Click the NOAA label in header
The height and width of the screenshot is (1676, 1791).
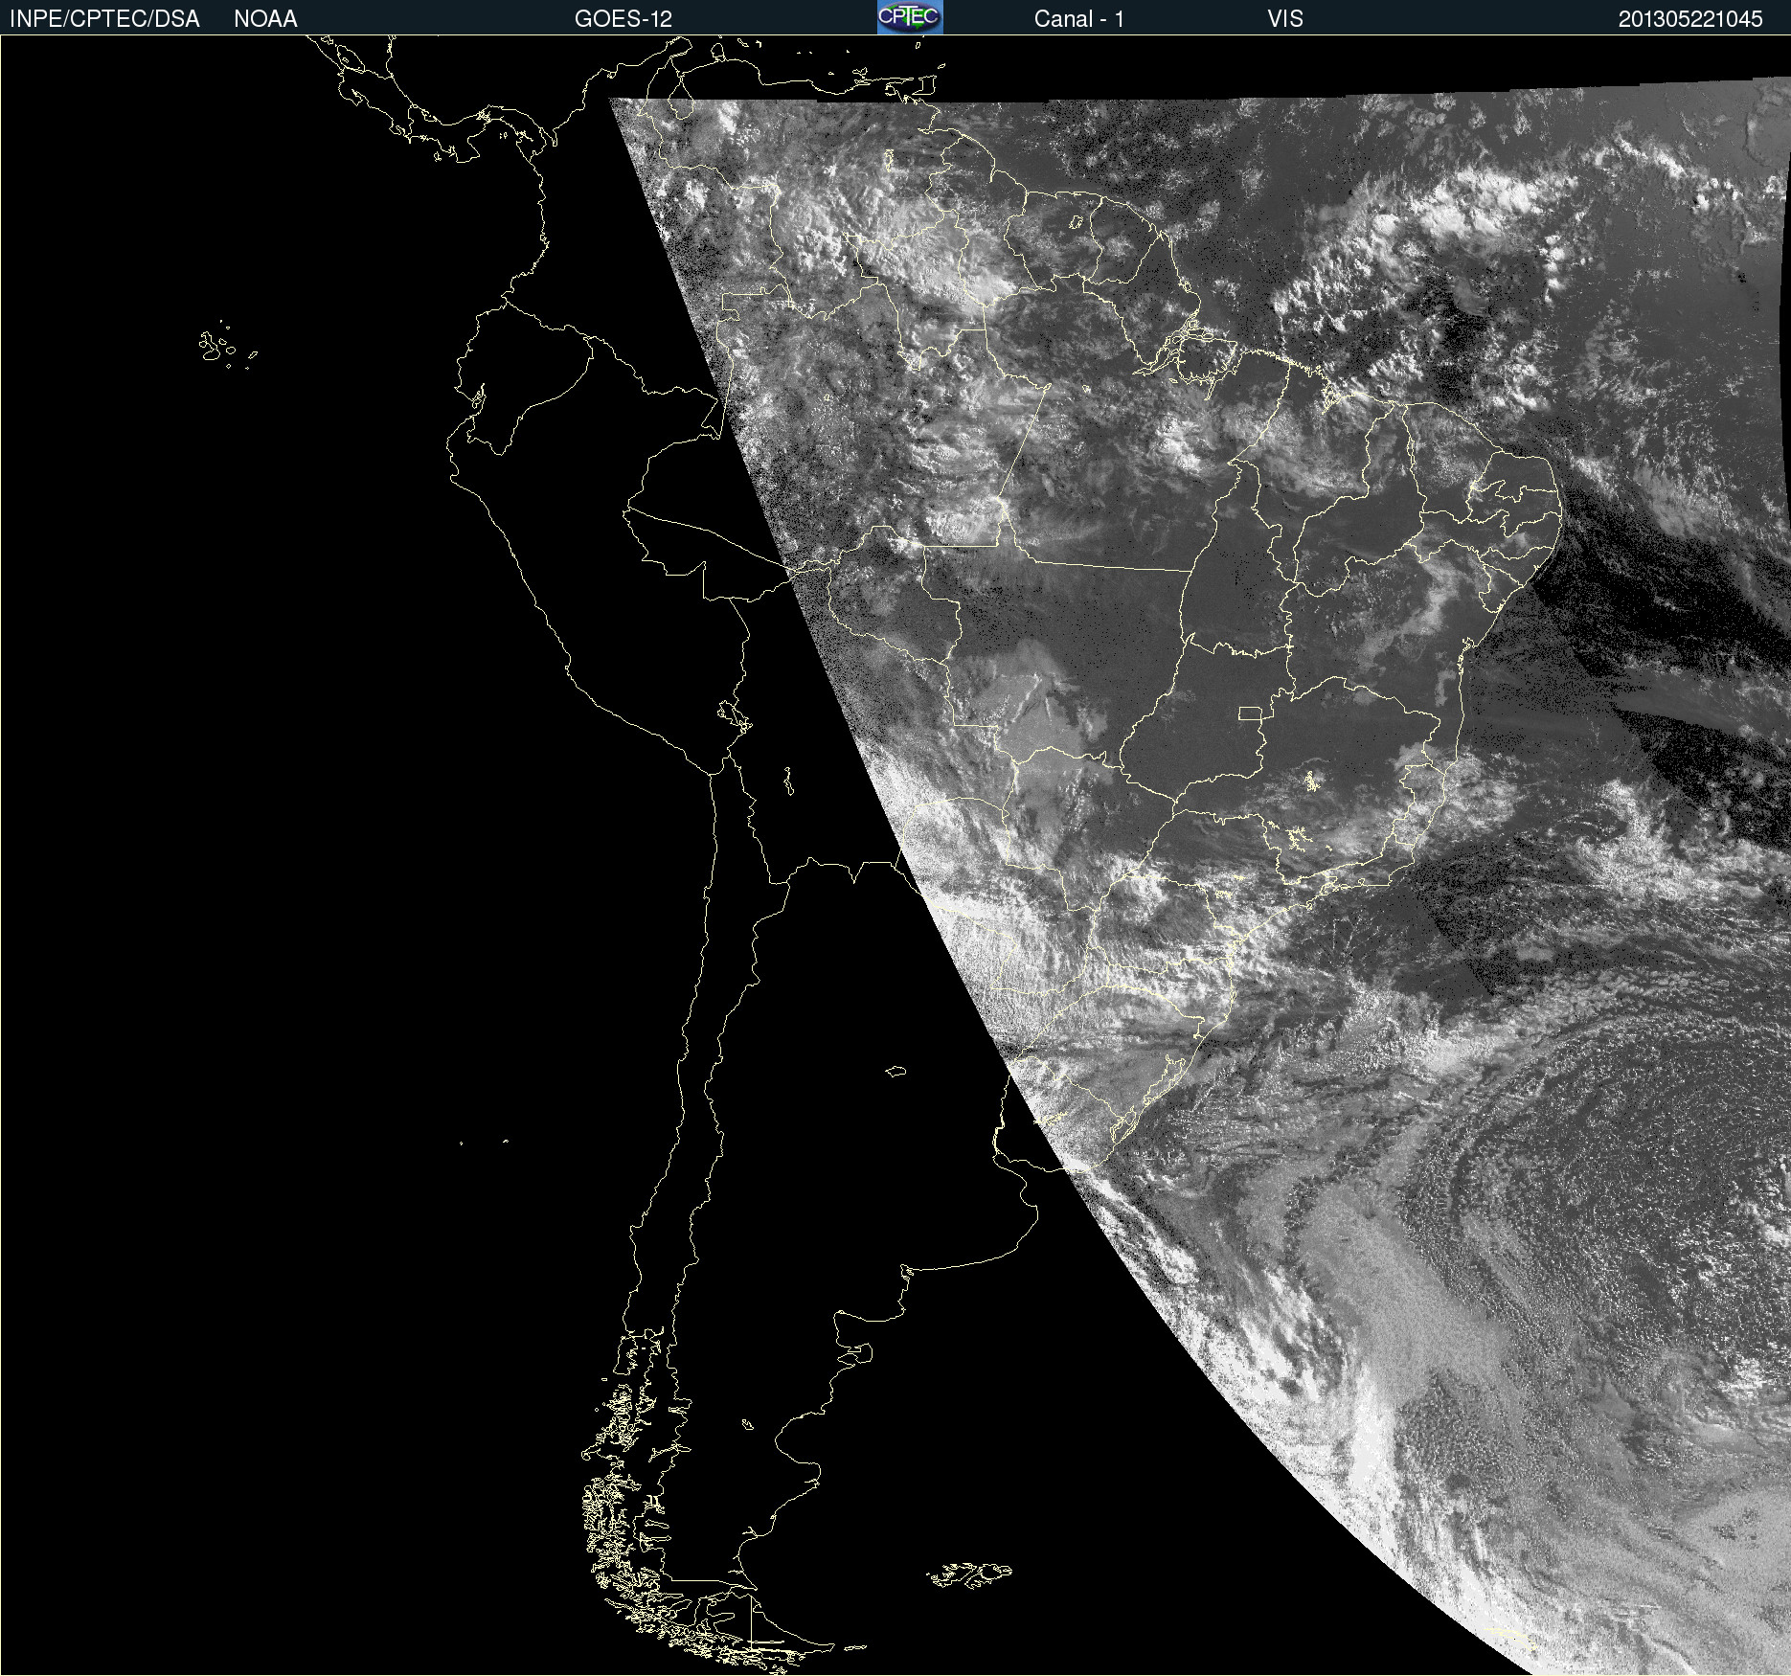(265, 19)
